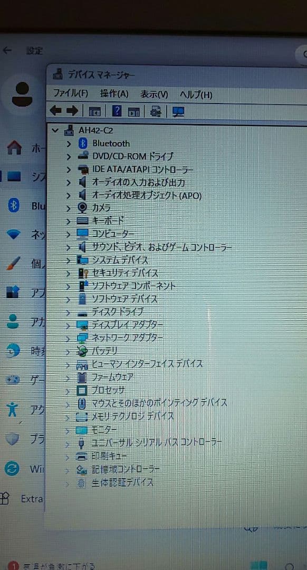Open the ファイル(F) menu
The width and height of the screenshot is (307, 570).
pyautogui.click(x=71, y=93)
